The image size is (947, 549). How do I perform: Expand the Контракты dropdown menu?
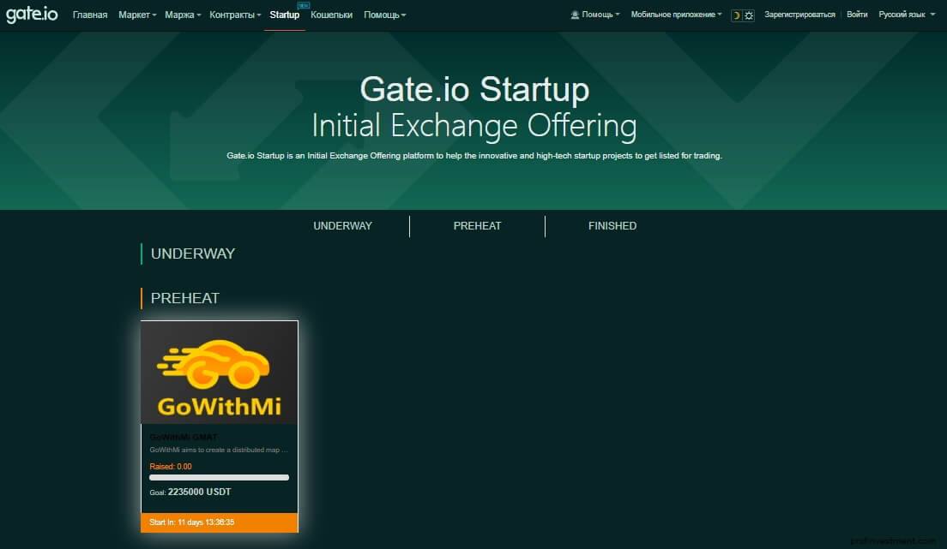tap(235, 15)
